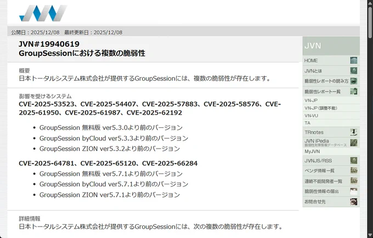Open 脆弱性レポートの読み方 menu item

(x=331, y=81)
